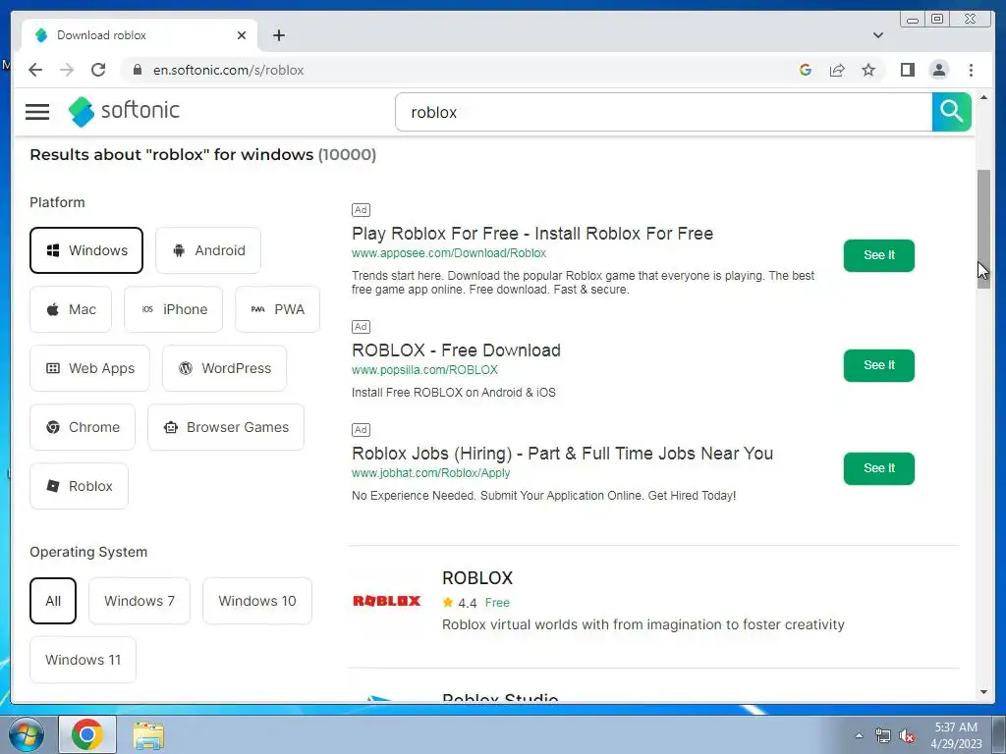Filter by Windows 7 operating system
The height and width of the screenshot is (754, 1006).
point(140,601)
